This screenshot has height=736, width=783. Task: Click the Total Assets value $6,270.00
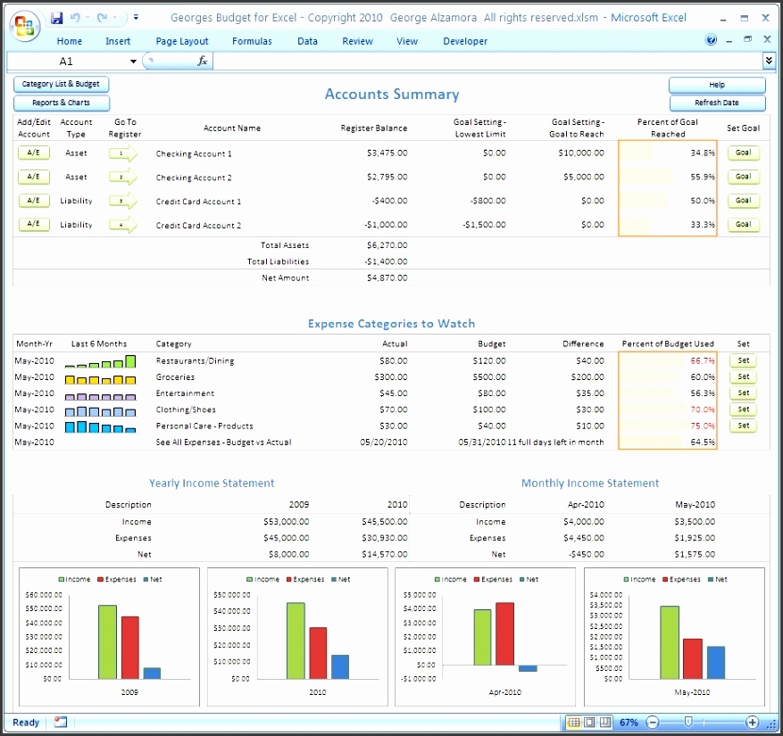pos(387,245)
